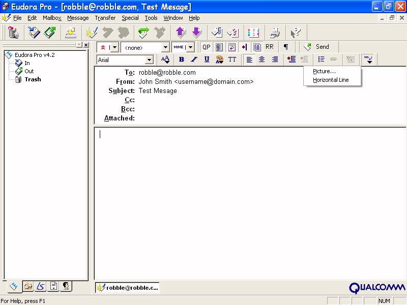Toggle Return Receipt (RR)
The height and width of the screenshot is (305, 407).
coord(270,47)
